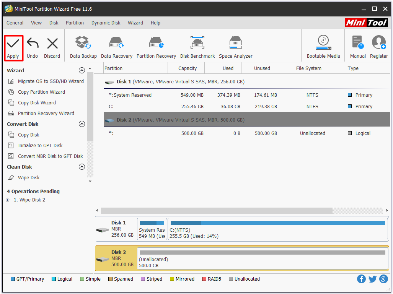This screenshot has width=393, height=294.
Task: Select the 500.00 GB unallocated row
Action: (247, 133)
